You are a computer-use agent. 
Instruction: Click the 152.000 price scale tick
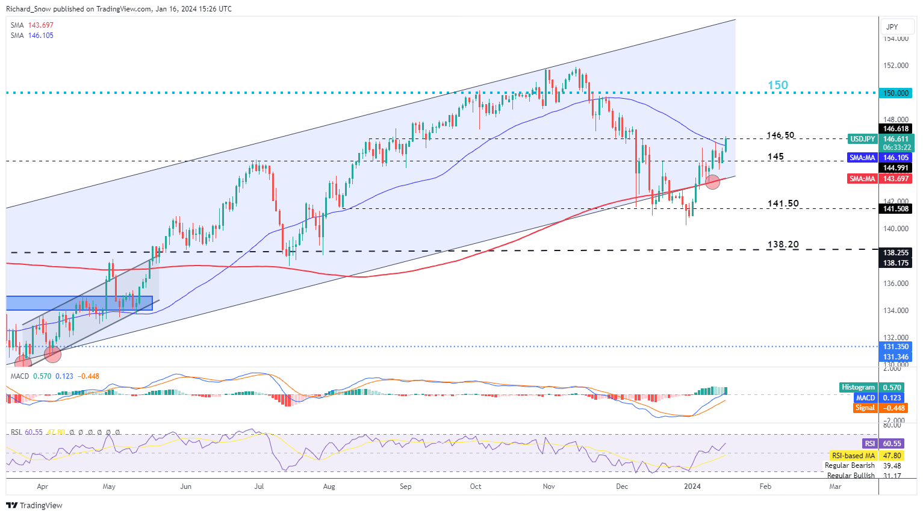896,66
